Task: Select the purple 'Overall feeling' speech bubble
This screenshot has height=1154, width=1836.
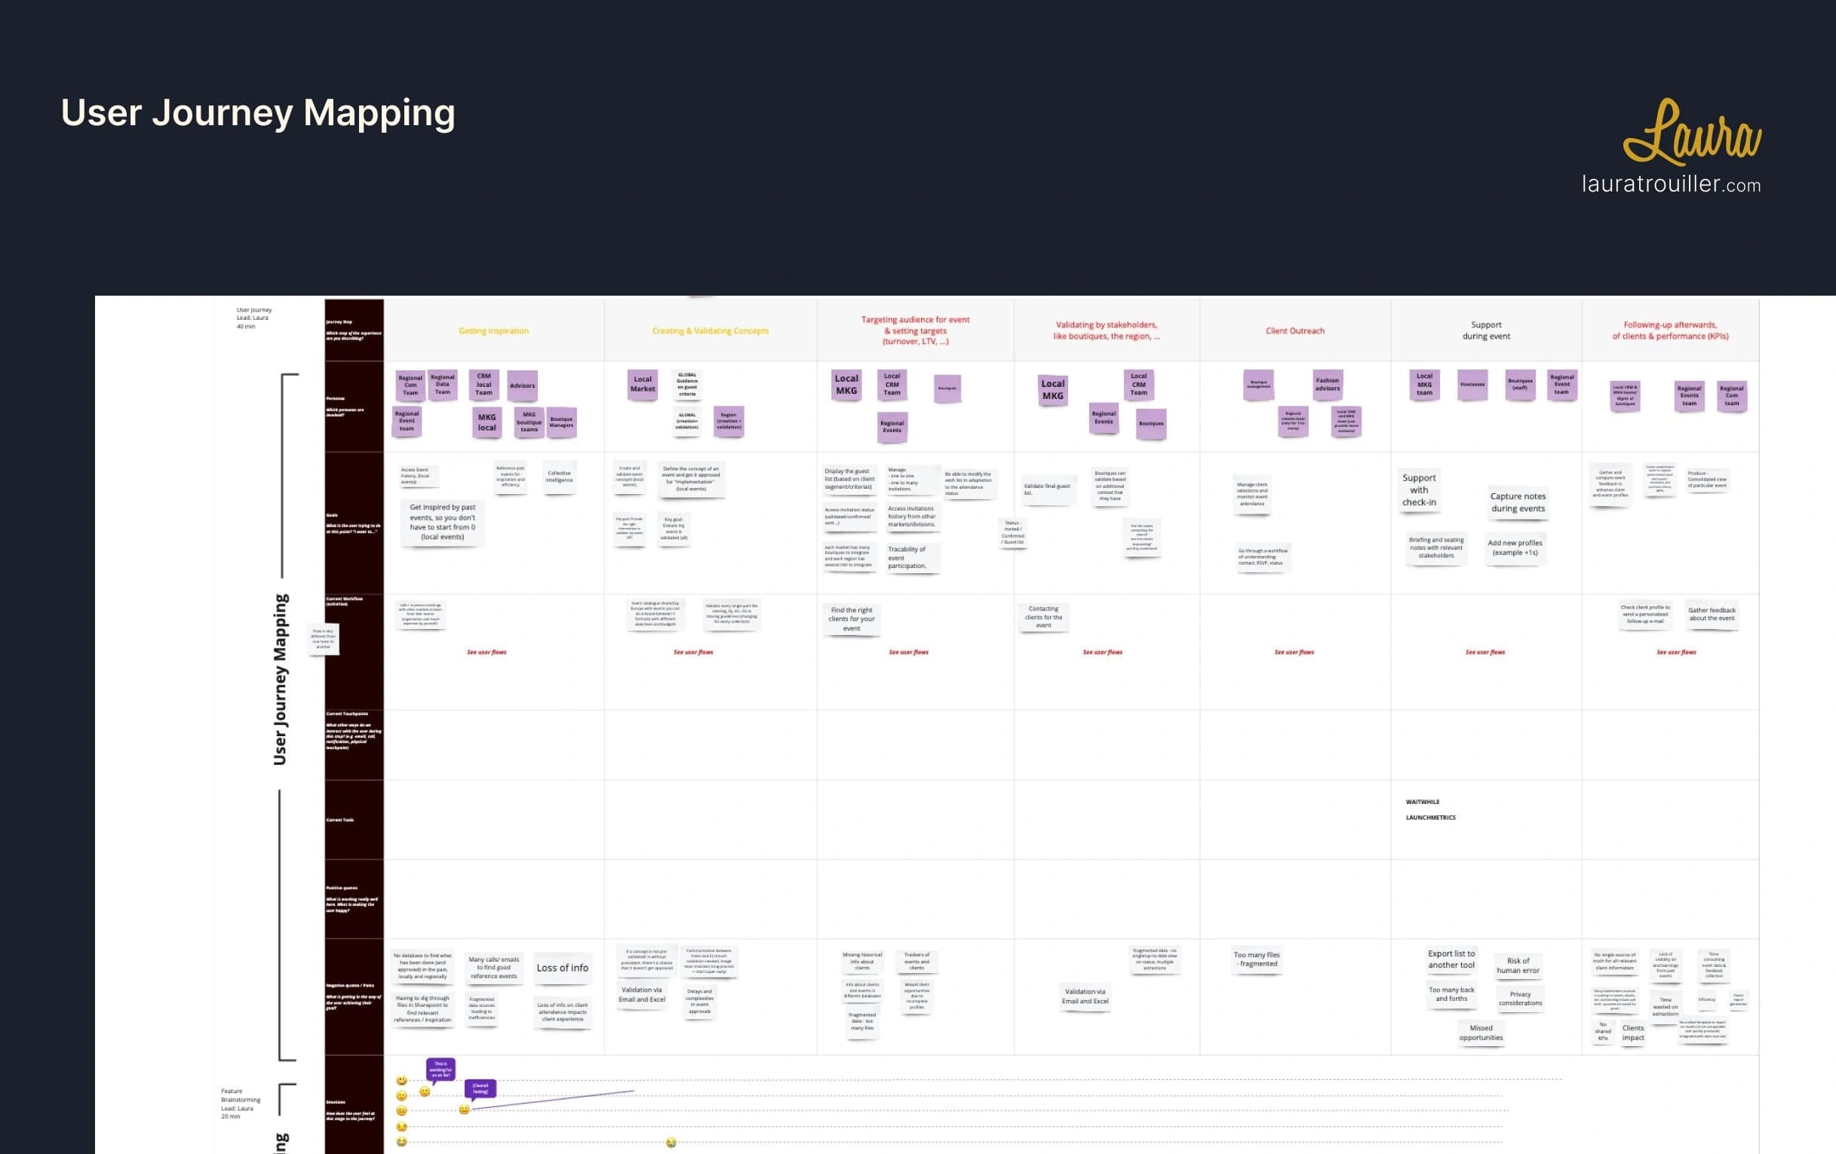Action: (480, 1088)
